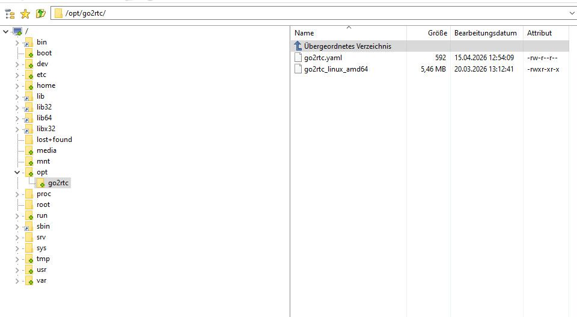Expand the usr folder
This screenshot has height=317, width=577.
pyautogui.click(x=17, y=270)
